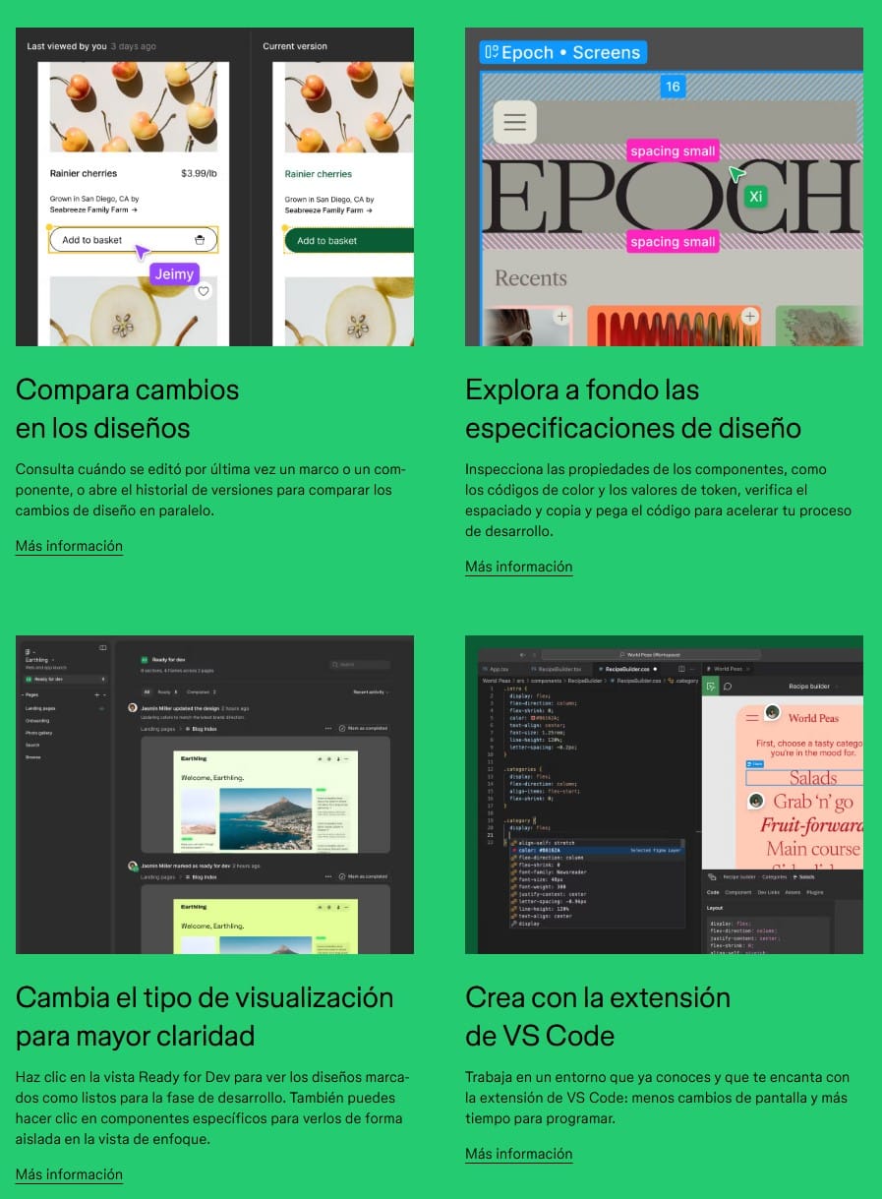The height and width of the screenshot is (1199, 882).
Task: Open Más información under Crea con la extensión de VS Code
Action: coord(519,1154)
